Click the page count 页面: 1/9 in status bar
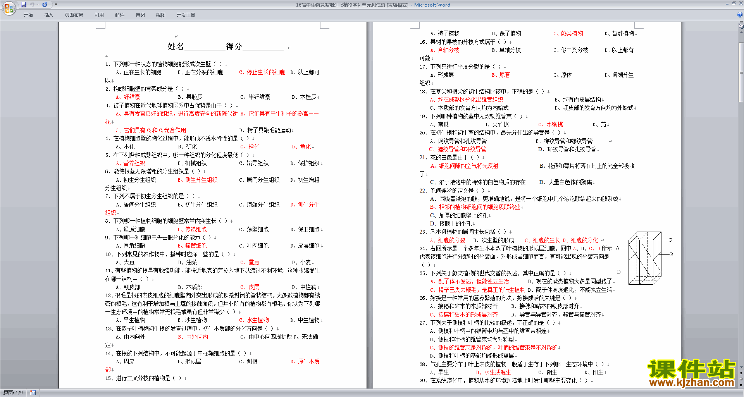This screenshot has height=397, width=744. pos(13,393)
